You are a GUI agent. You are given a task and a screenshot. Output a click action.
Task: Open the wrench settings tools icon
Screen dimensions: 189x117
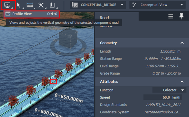41,5
